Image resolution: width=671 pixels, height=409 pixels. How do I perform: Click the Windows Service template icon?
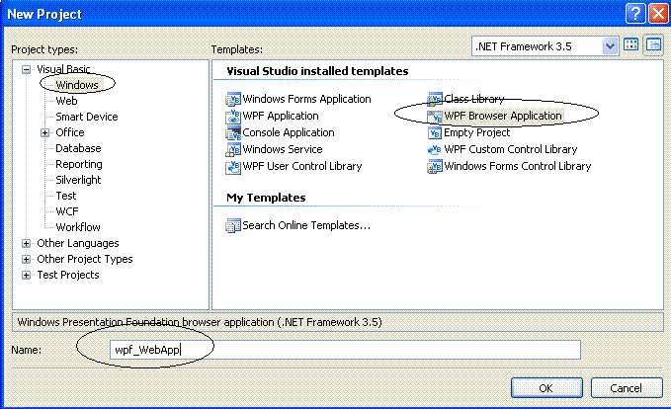(233, 150)
